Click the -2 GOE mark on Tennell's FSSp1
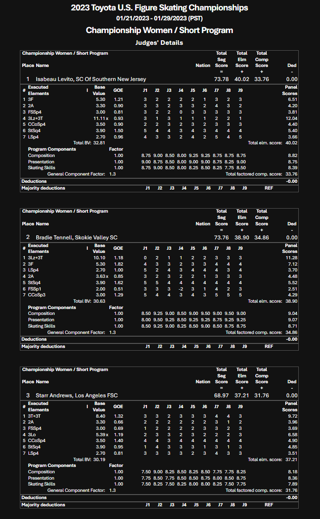 181,282
